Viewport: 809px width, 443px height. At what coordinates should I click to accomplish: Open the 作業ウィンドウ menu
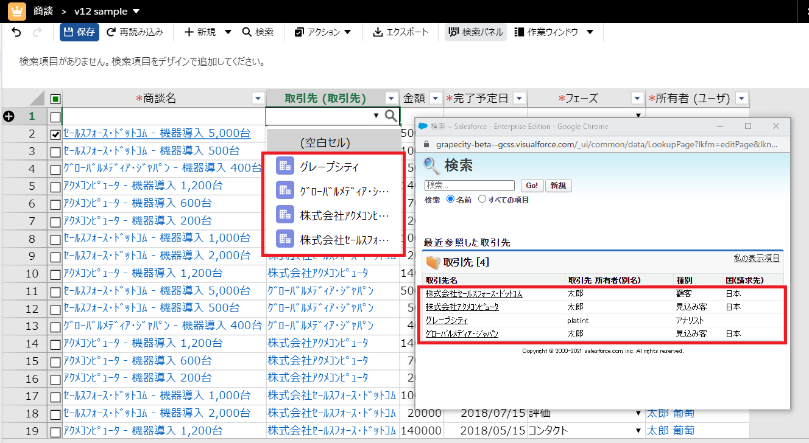coord(553,32)
